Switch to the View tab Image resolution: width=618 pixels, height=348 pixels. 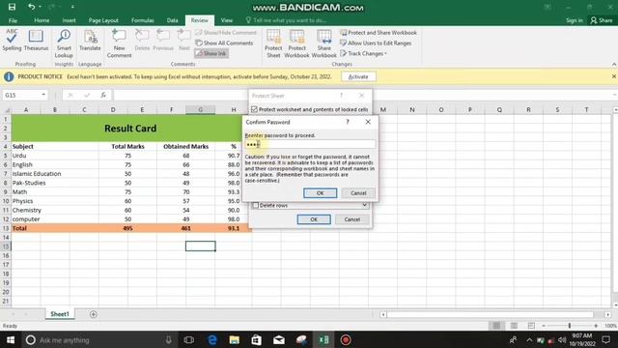pos(227,20)
